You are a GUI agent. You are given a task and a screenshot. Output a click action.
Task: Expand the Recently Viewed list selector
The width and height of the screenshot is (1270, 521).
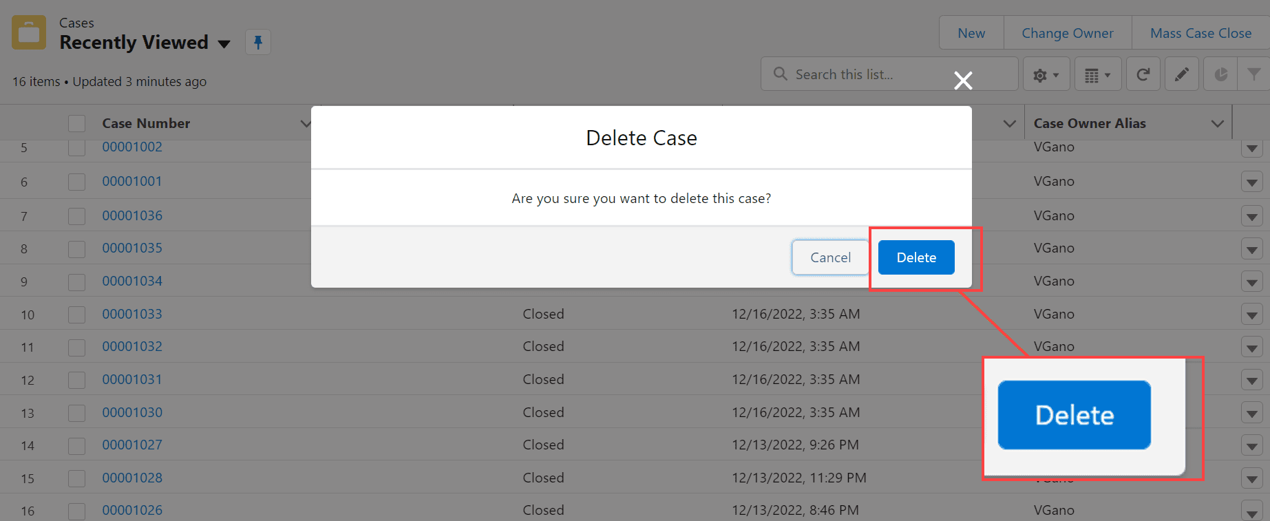[x=224, y=44]
